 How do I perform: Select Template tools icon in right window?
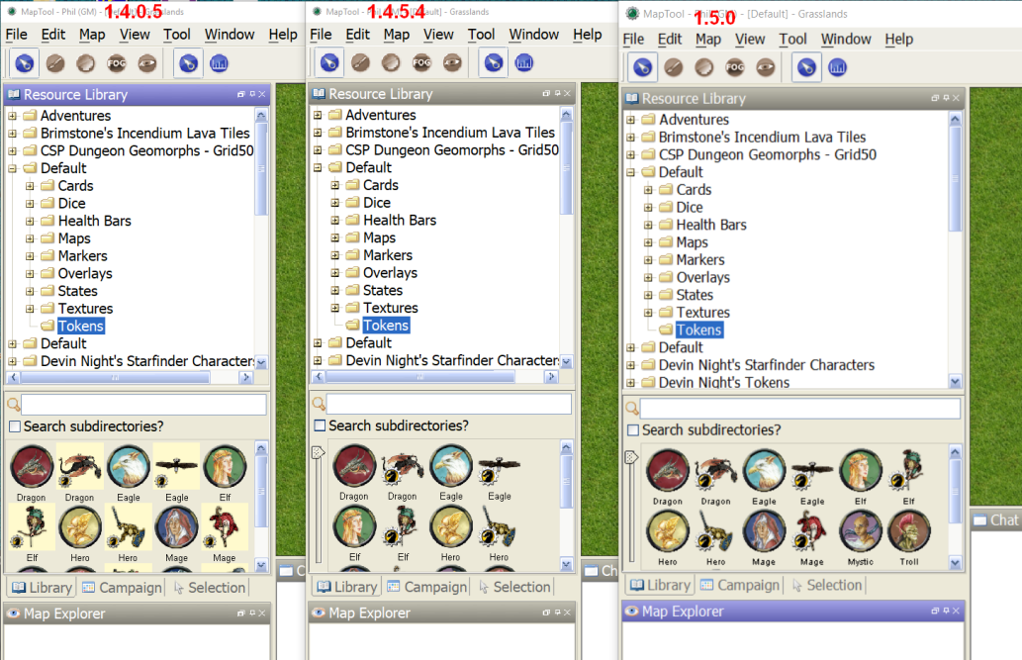(704, 68)
